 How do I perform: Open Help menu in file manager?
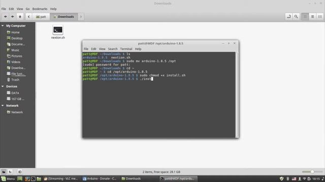(x=53, y=9)
